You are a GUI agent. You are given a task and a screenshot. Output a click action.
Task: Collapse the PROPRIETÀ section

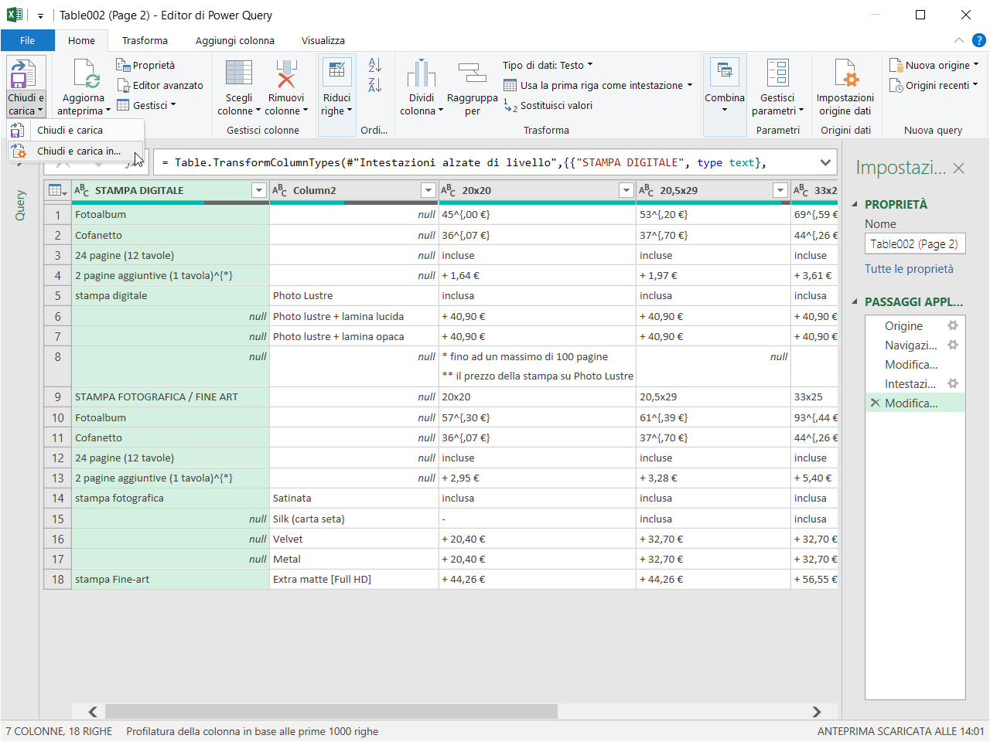click(x=855, y=204)
